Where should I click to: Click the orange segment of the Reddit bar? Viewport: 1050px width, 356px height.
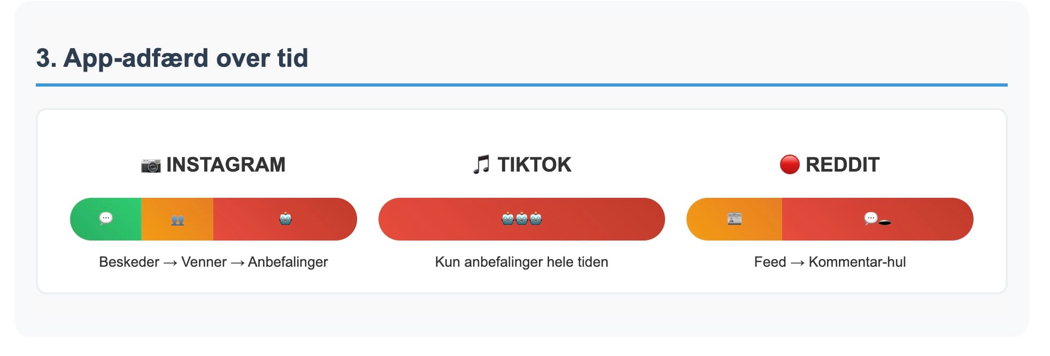[x=734, y=219]
